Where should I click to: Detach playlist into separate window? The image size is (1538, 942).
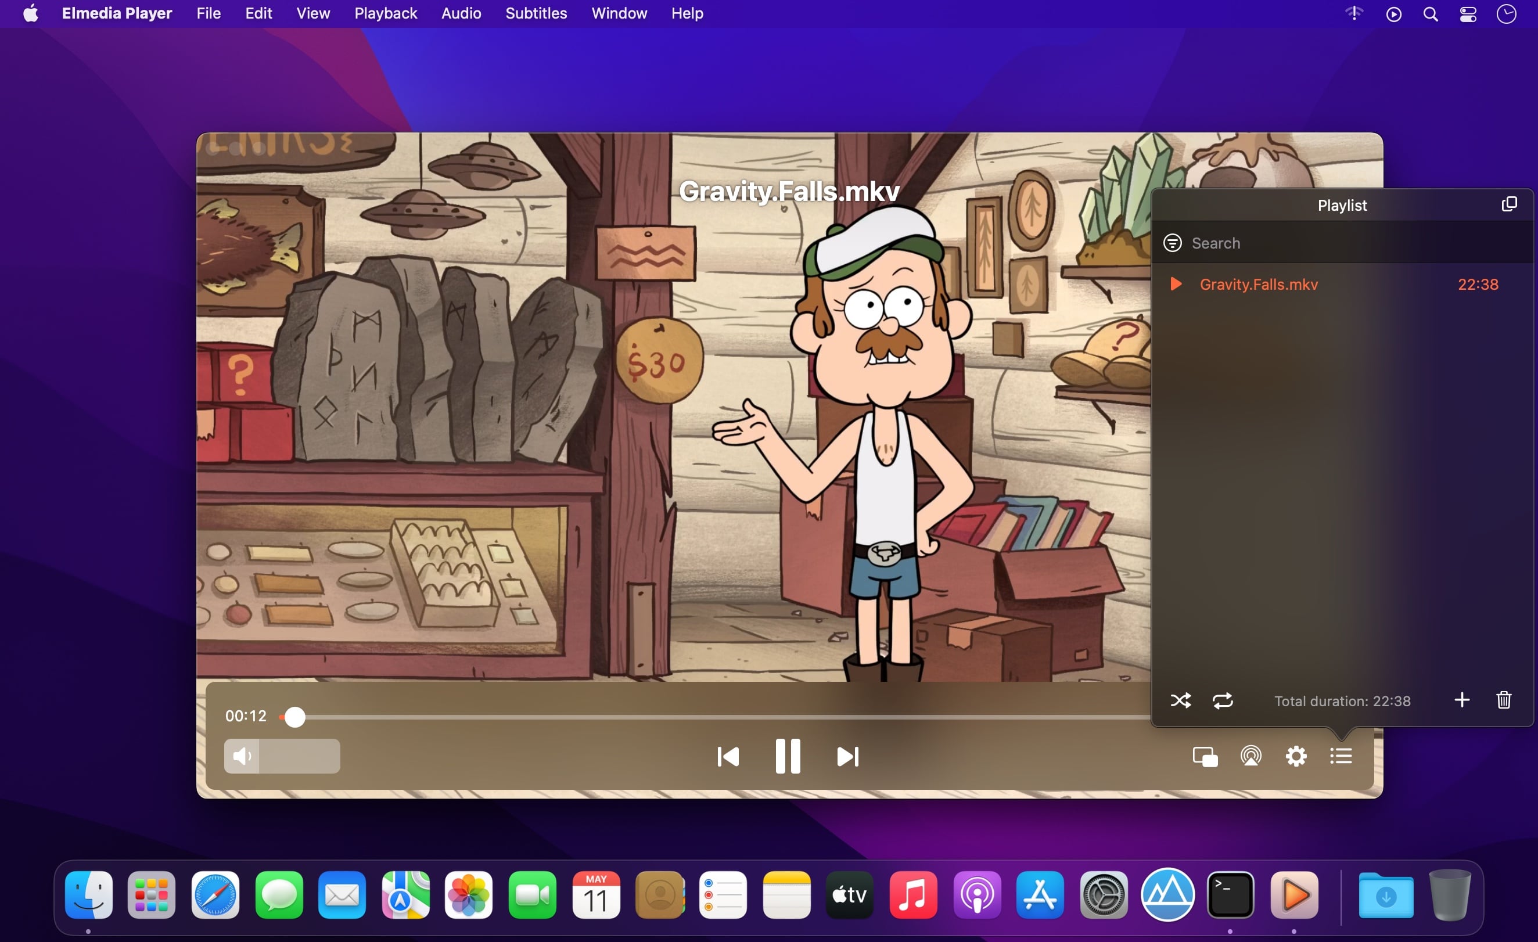(x=1508, y=204)
